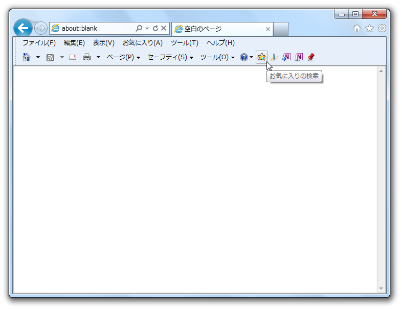The height and width of the screenshot is (309, 402).
Task: Click the search magnifier in address bar
Action: coord(139,28)
